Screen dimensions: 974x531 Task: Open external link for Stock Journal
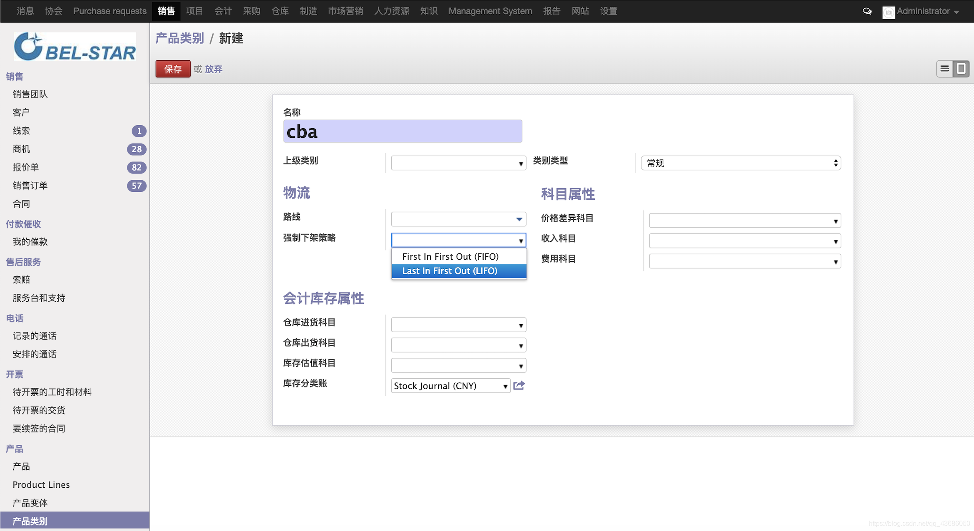[x=519, y=386]
